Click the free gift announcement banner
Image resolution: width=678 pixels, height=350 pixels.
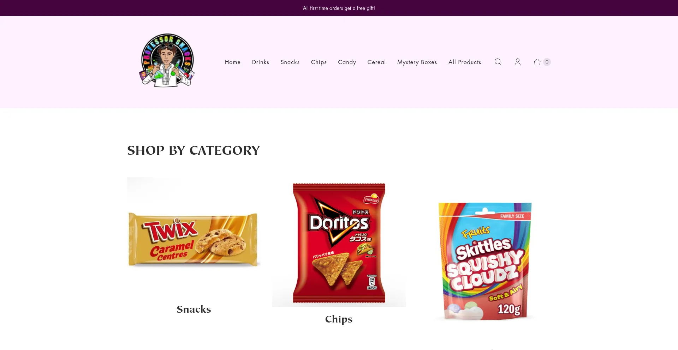click(x=339, y=8)
